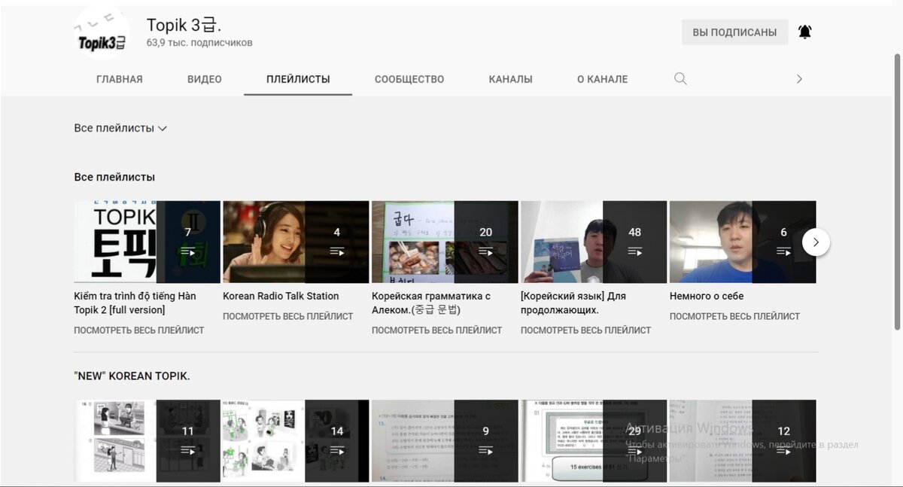View full playlist under Korean Radio Talk Station

pos(288,316)
